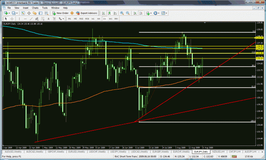This screenshot has width=266, height=160.
Task: Switch to Bar Chart display
Action: click(x=103, y=13)
